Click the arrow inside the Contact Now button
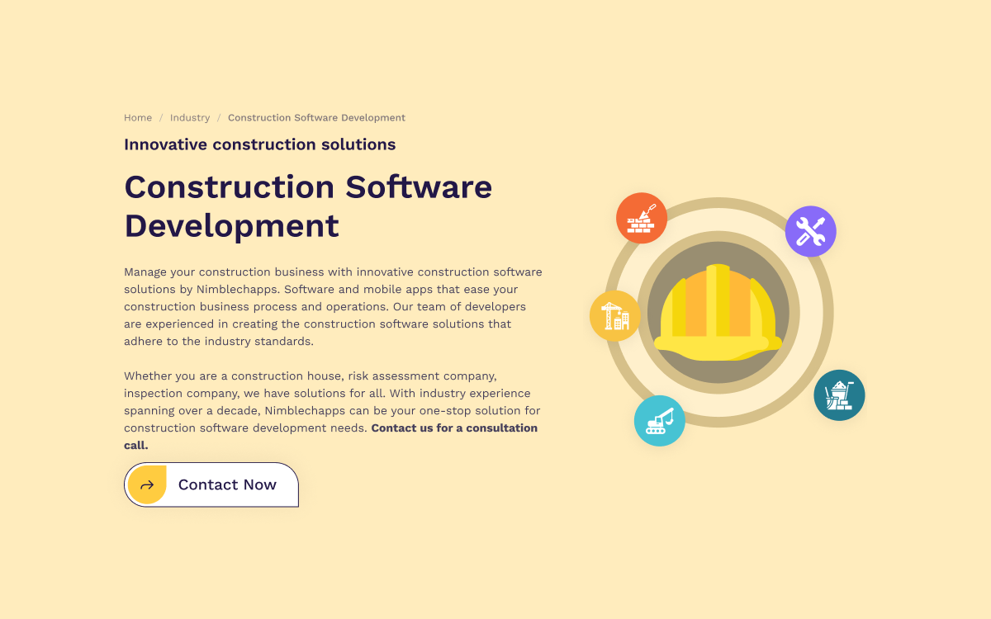 click(x=147, y=484)
